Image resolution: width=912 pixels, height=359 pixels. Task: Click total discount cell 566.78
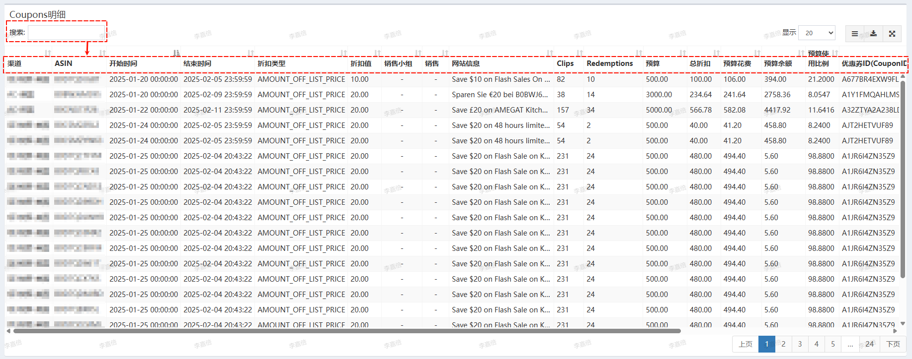coord(701,110)
